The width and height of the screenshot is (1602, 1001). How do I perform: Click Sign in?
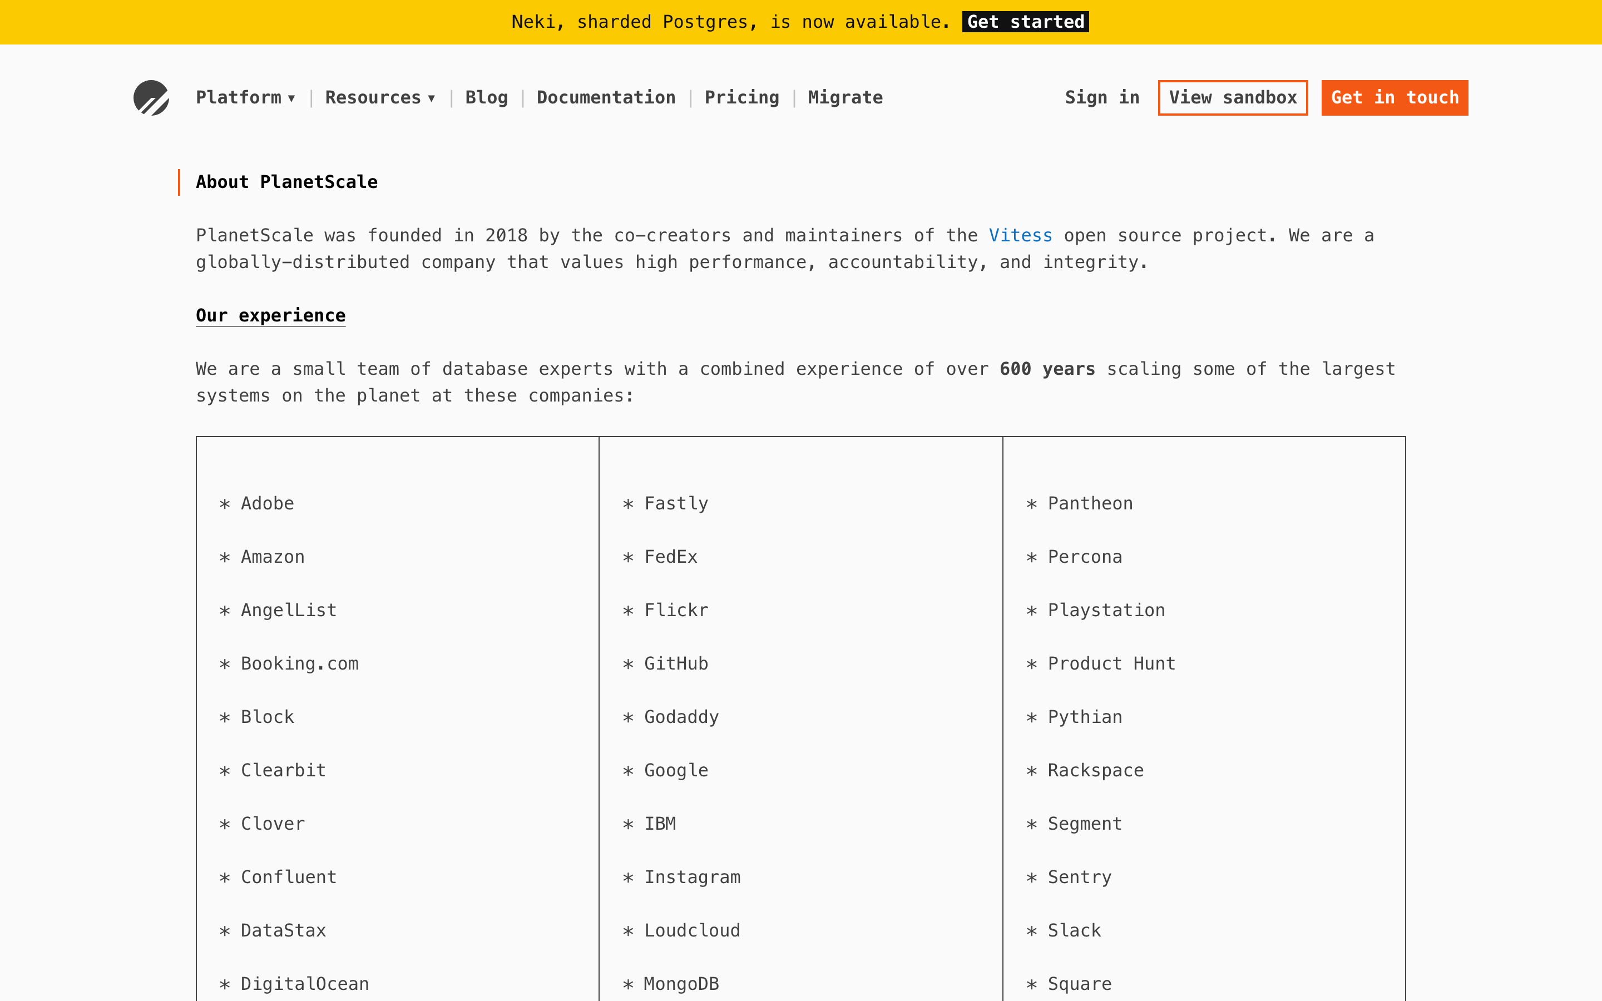click(1101, 97)
